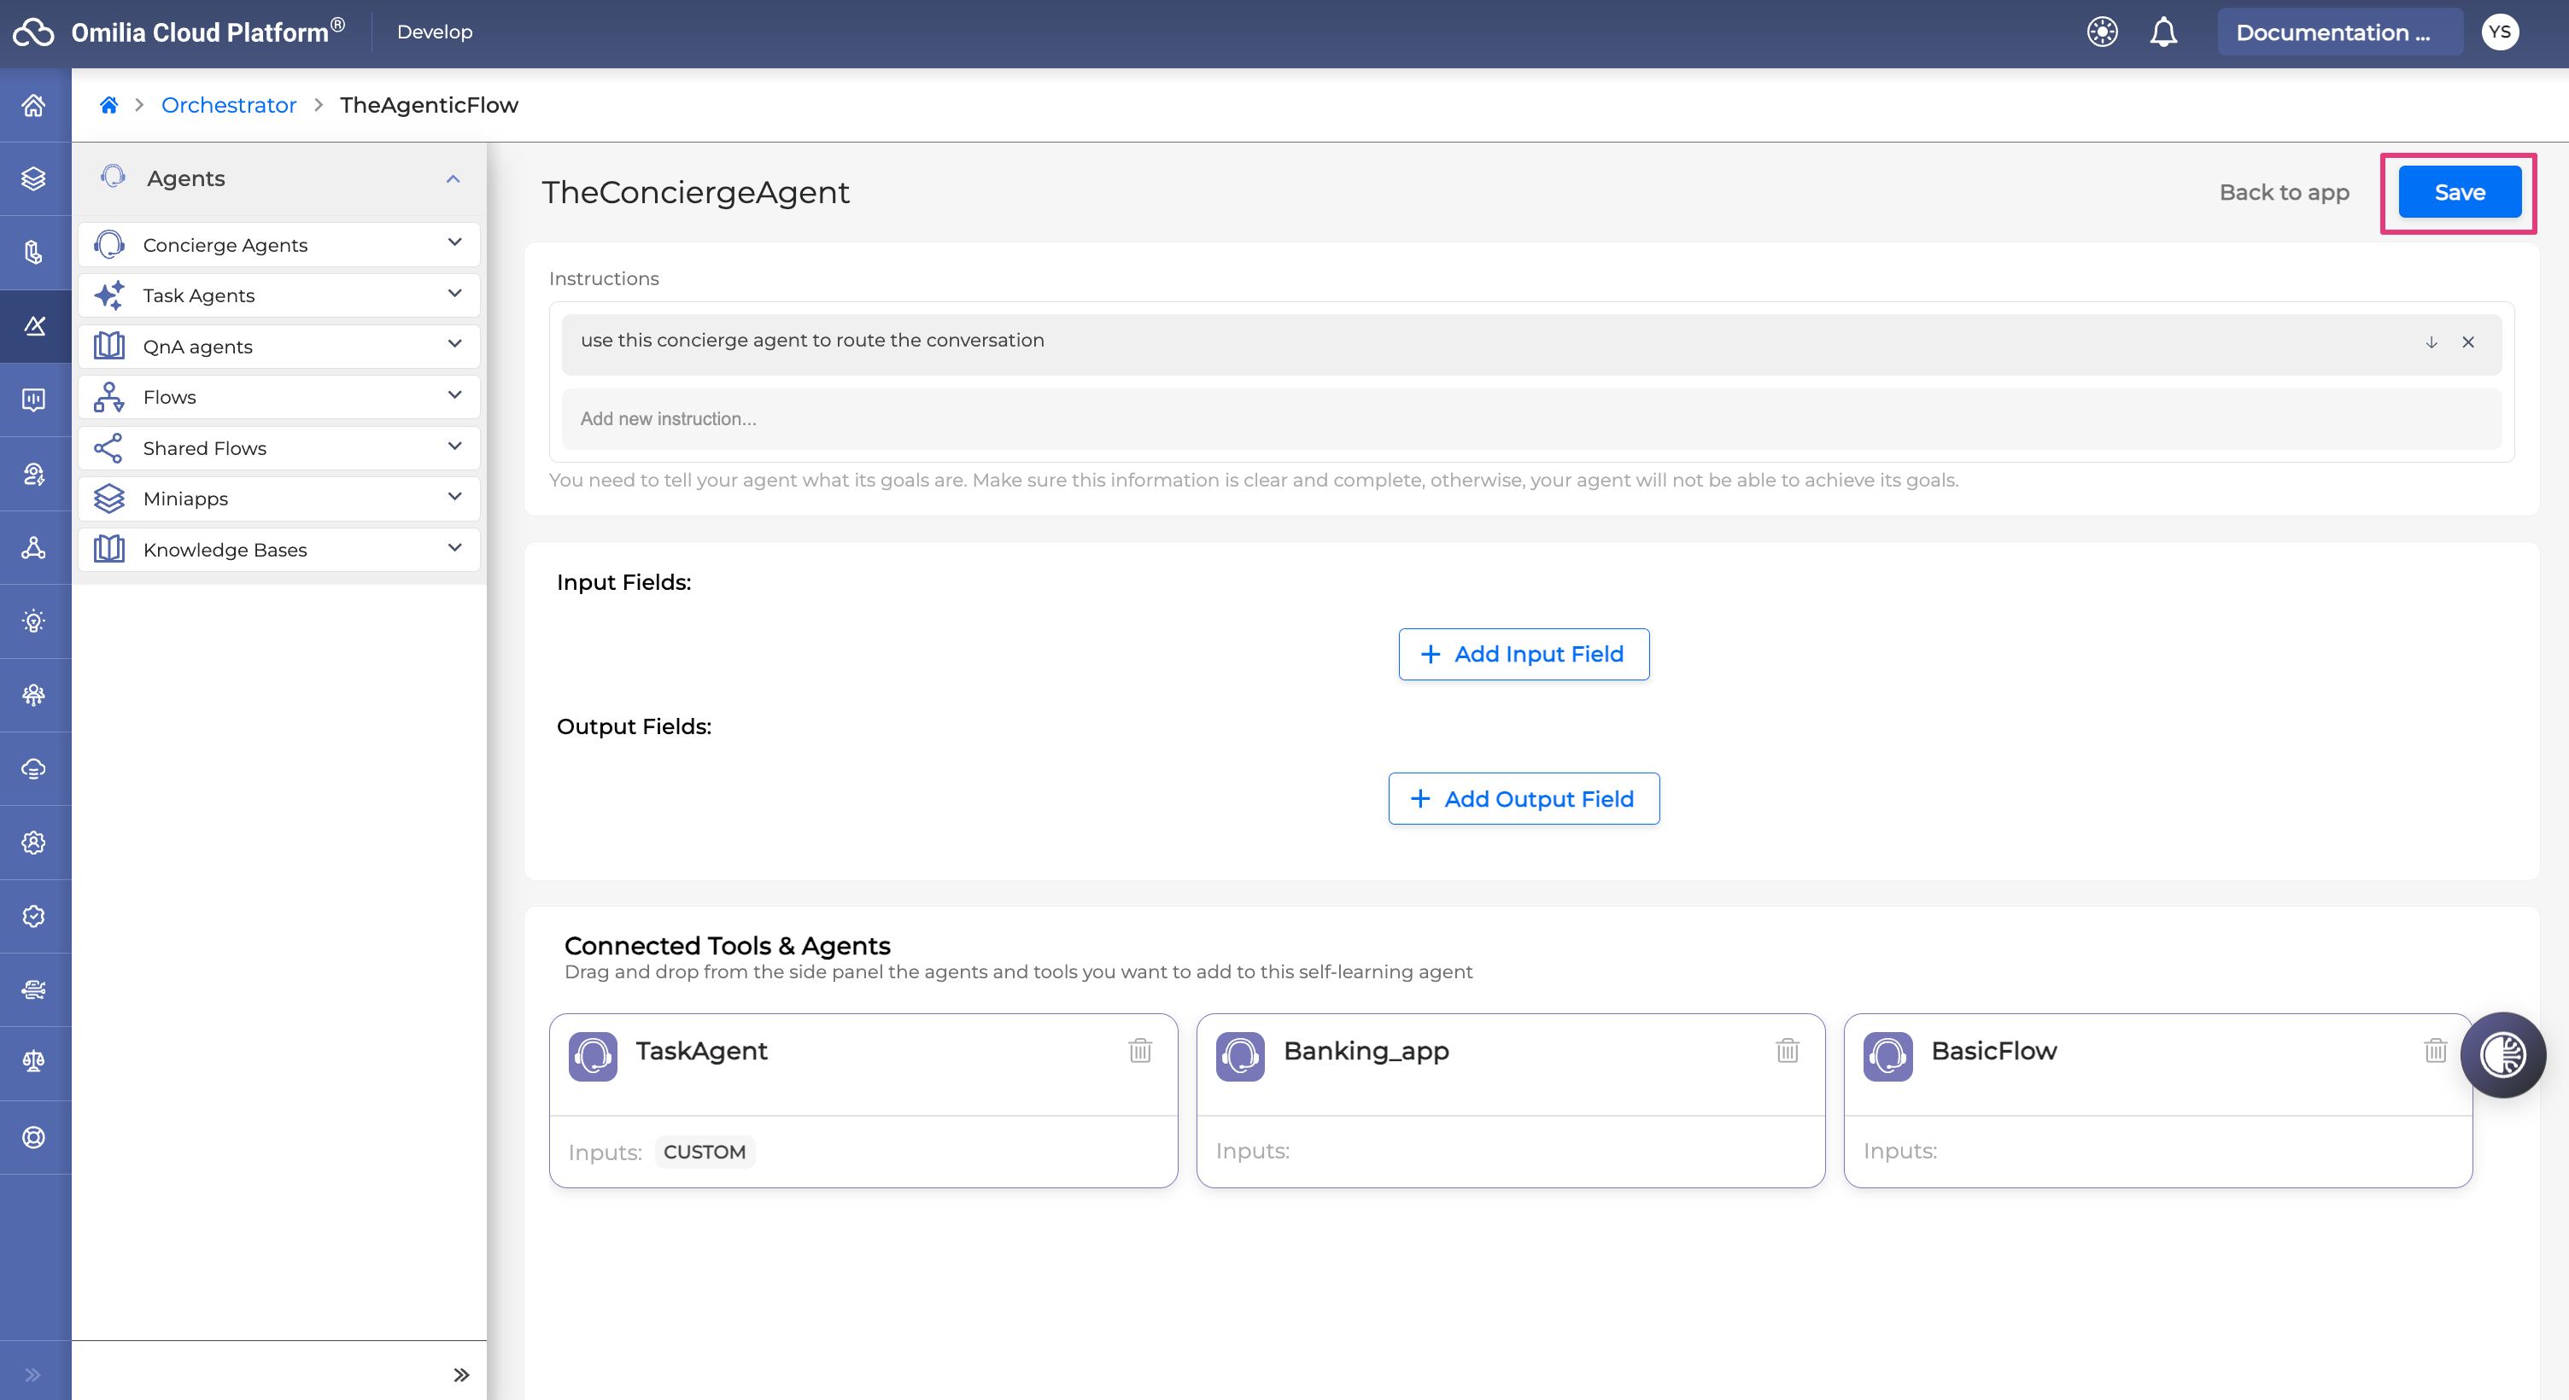
Task: Collapse the Agents panel header
Action: pyautogui.click(x=453, y=178)
